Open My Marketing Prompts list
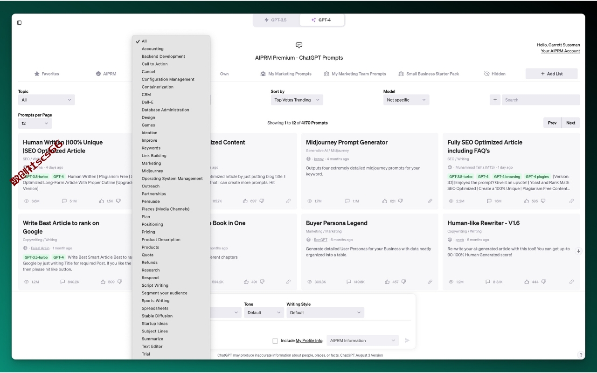Viewport: 597px width, 373px height. (286, 74)
